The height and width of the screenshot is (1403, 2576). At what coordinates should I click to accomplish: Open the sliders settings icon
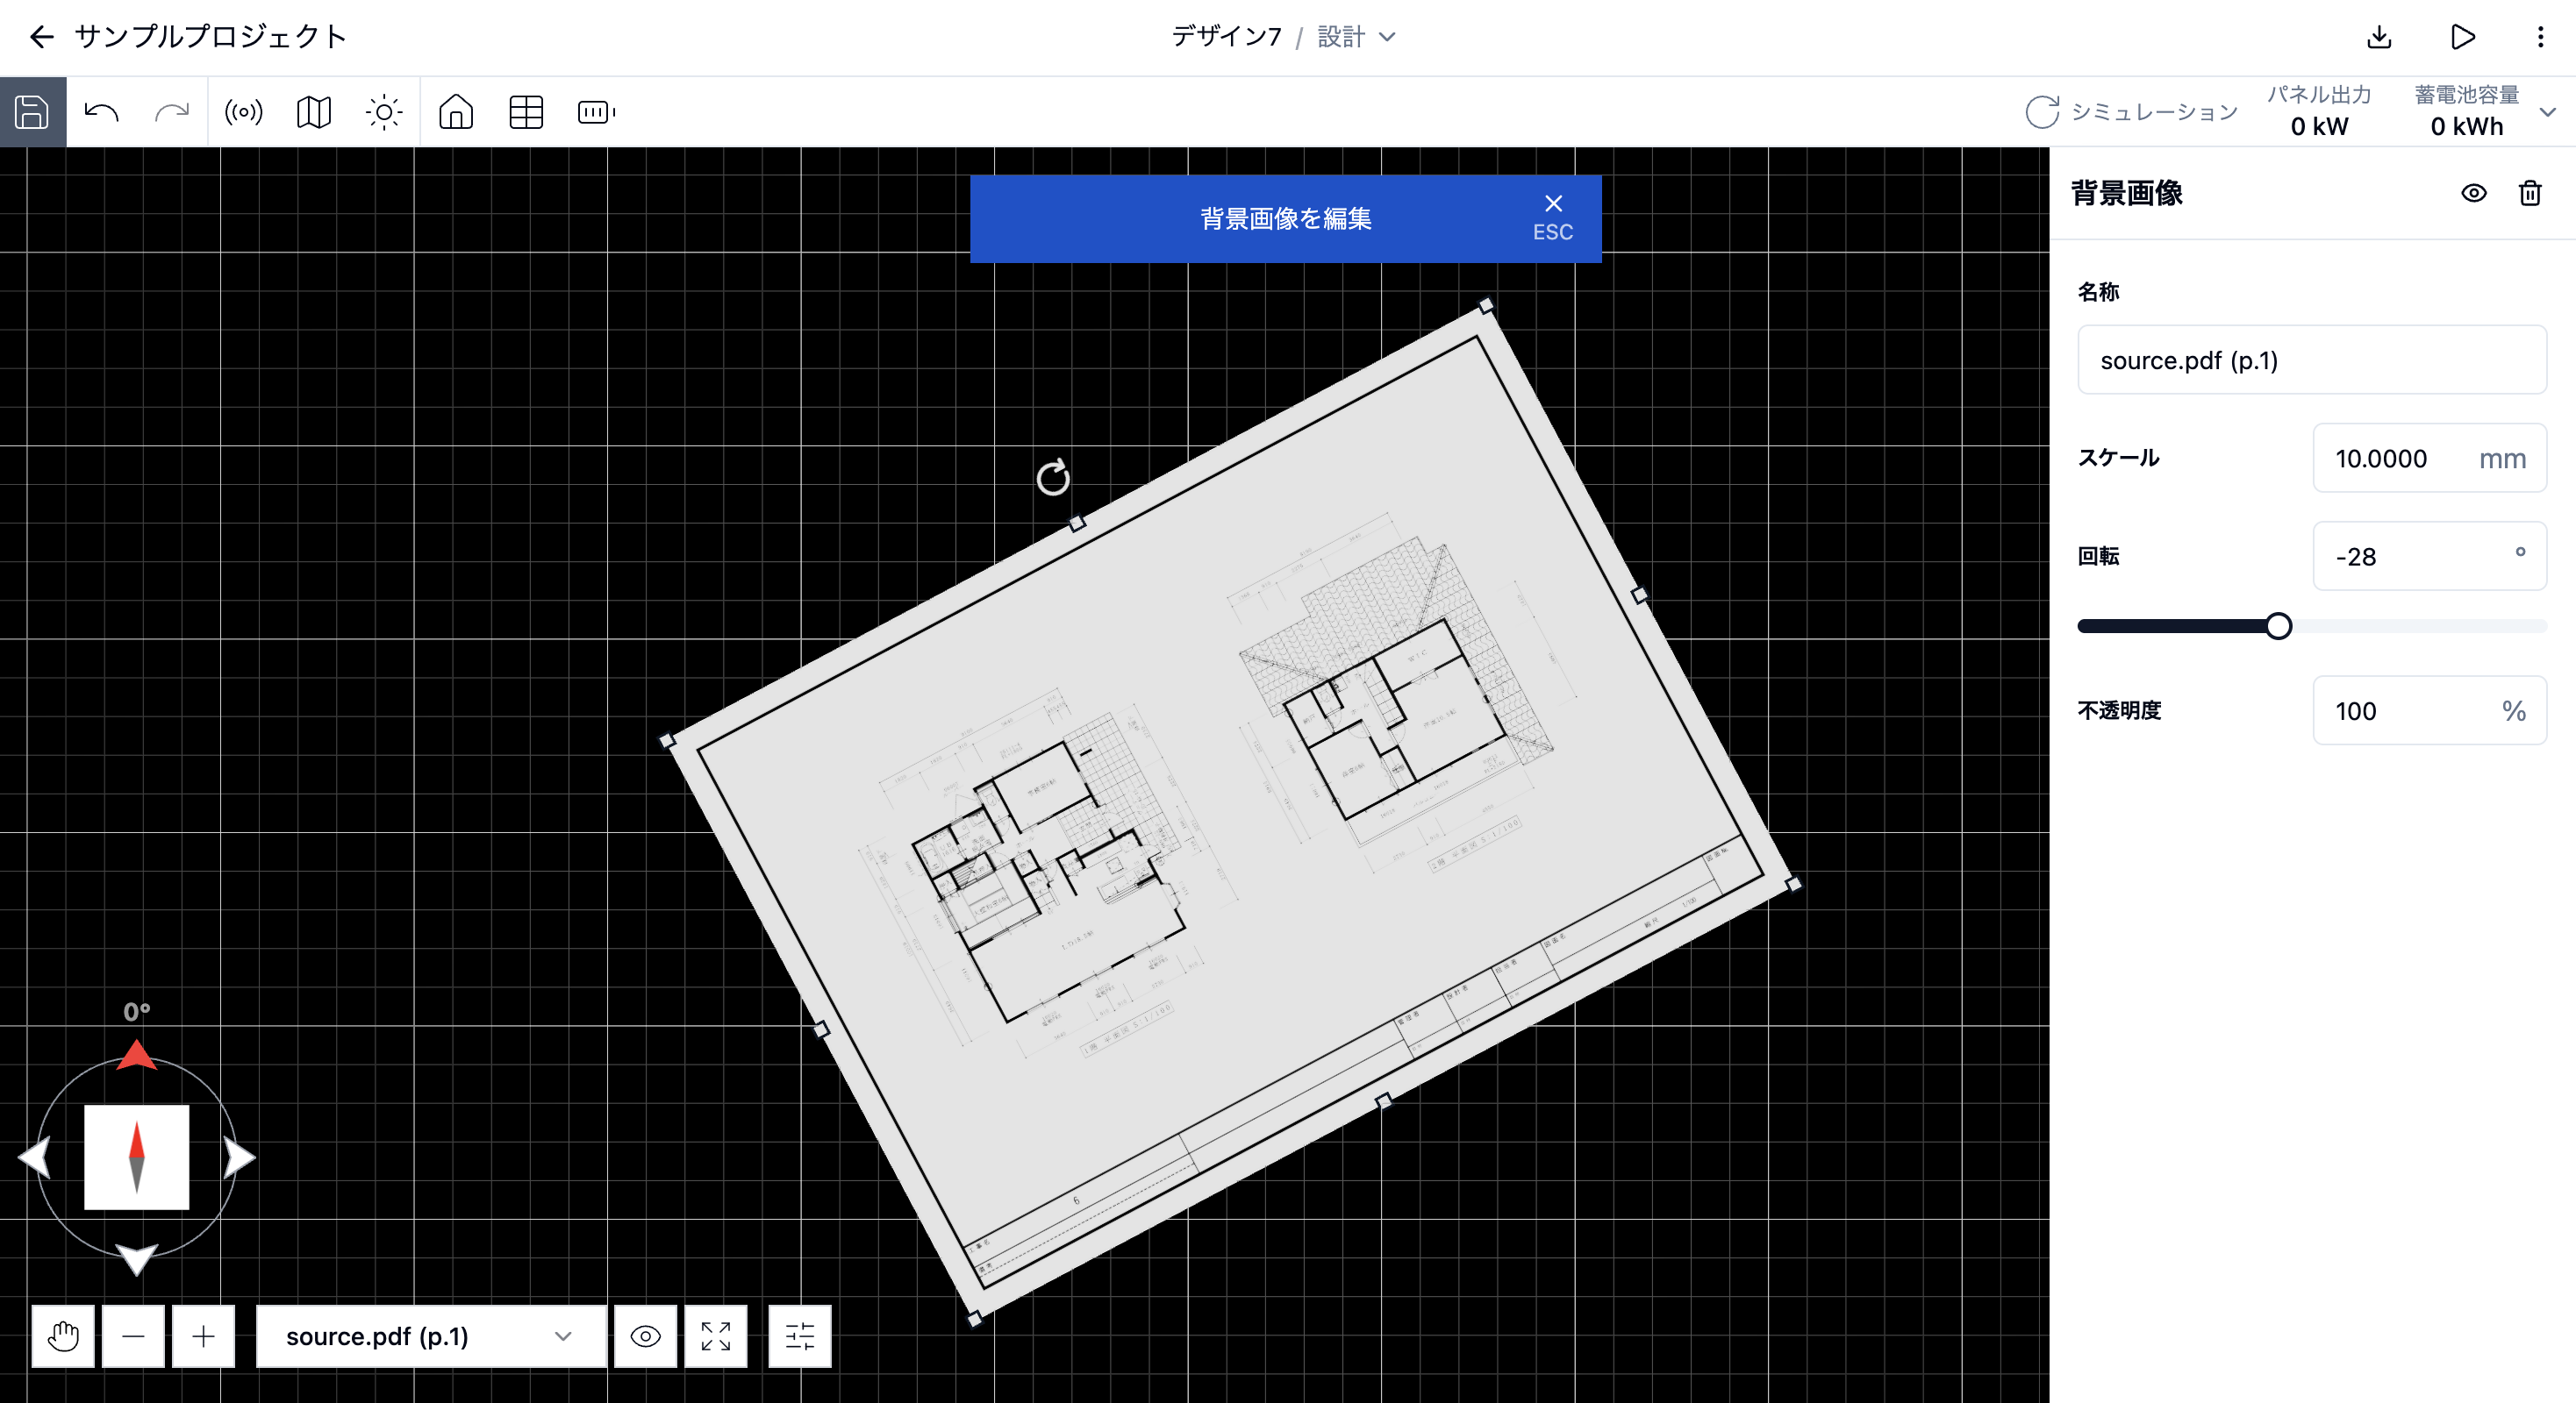(x=800, y=1336)
